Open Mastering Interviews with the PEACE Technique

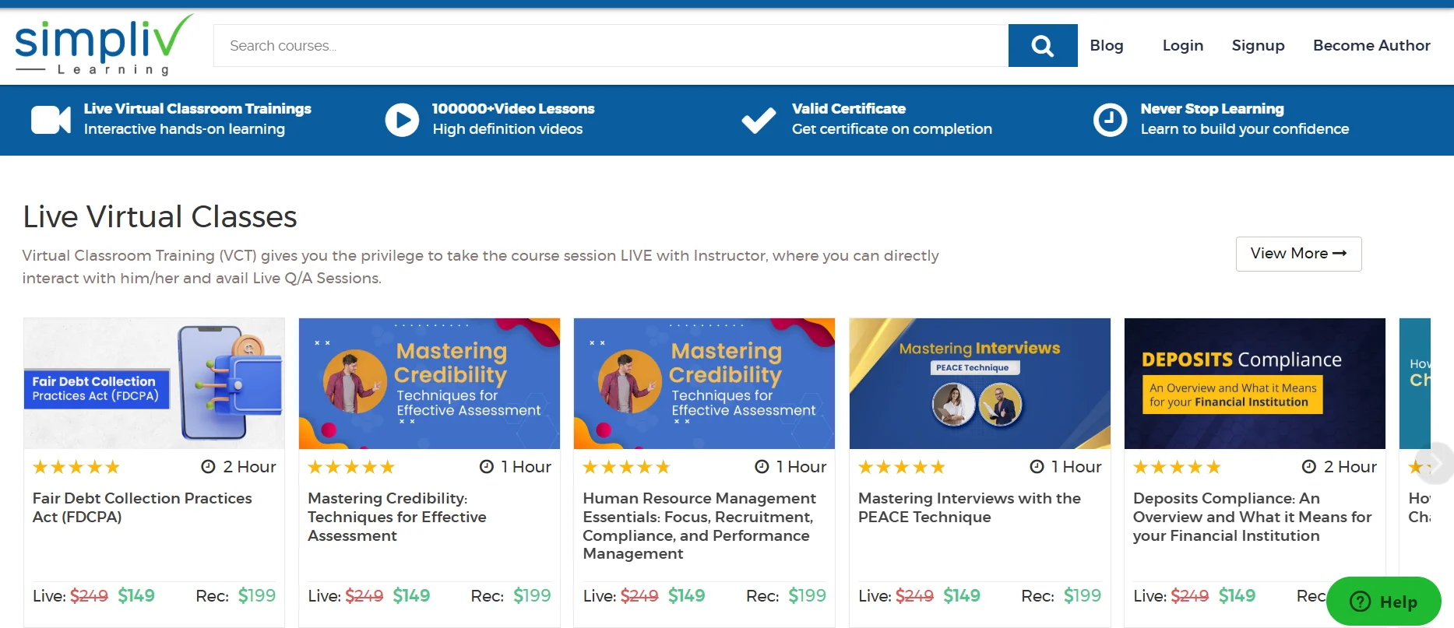pos(969,507)
